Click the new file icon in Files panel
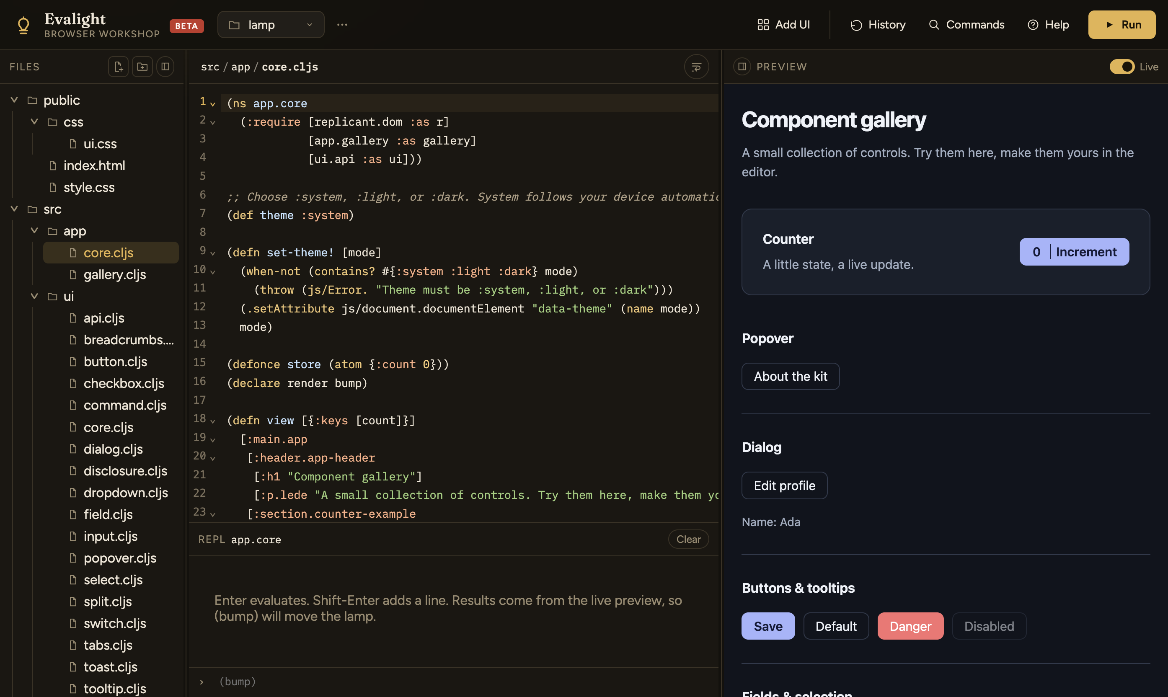The width and height of the screenshot is (1168, 697). coord(118,67)
